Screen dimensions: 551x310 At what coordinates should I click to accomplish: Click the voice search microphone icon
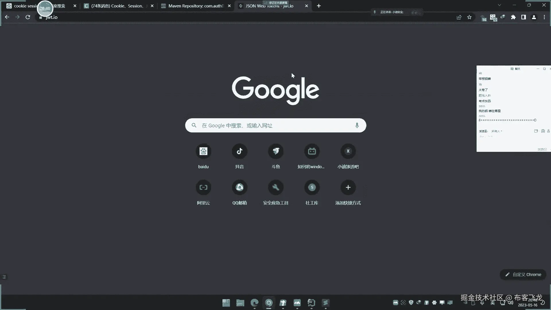[x=357, y=125]
